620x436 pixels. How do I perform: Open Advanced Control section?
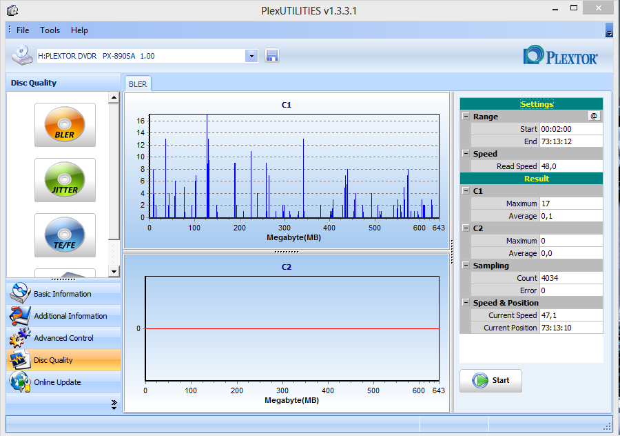63,338
